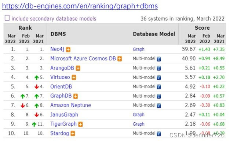Click the orange plus icon next to Cosmos DB
This screenshot has height=141, width=230.
120,59
